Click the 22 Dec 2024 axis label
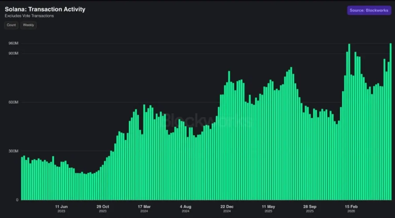The image size is (395, 218). (227, 208)
